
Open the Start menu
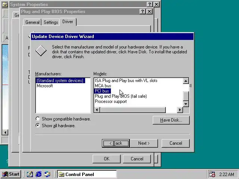[x=11, y=174]
